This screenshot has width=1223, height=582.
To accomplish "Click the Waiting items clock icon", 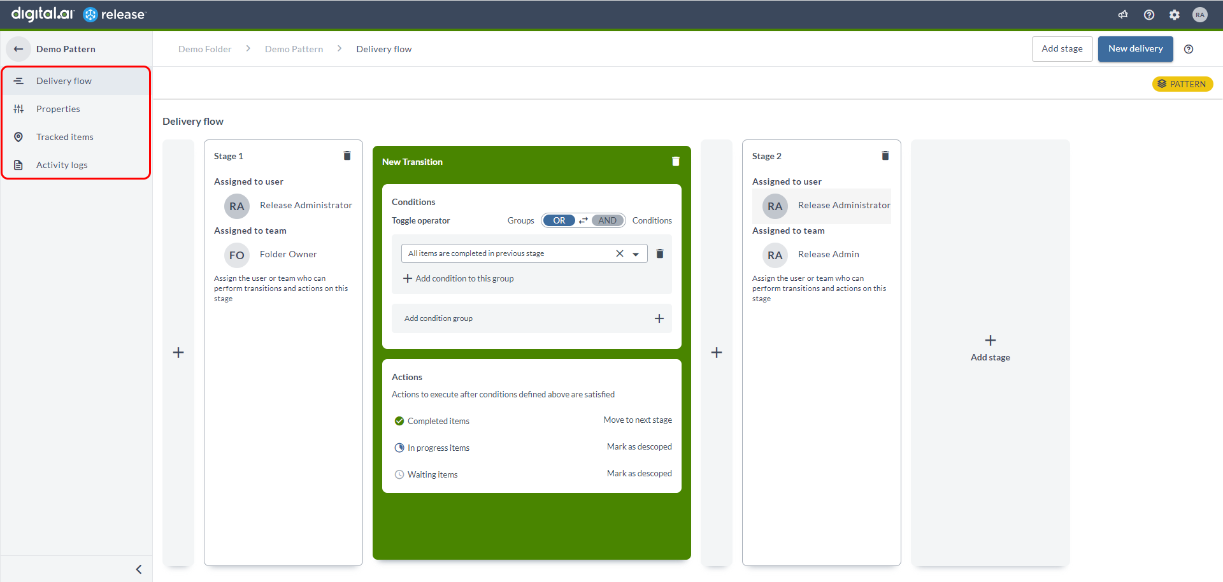I will [399, 474].
